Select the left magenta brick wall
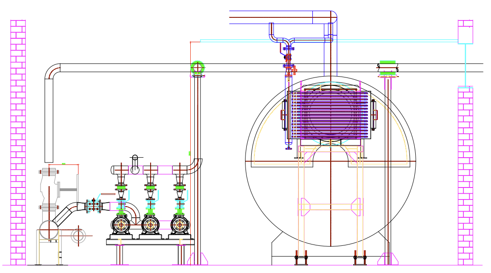 point(18,143)
